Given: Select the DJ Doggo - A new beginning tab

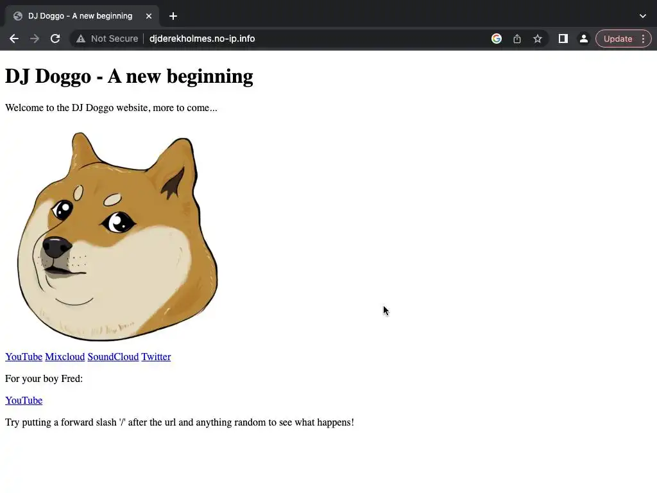Looking at the screenshot, I should 82,16.
